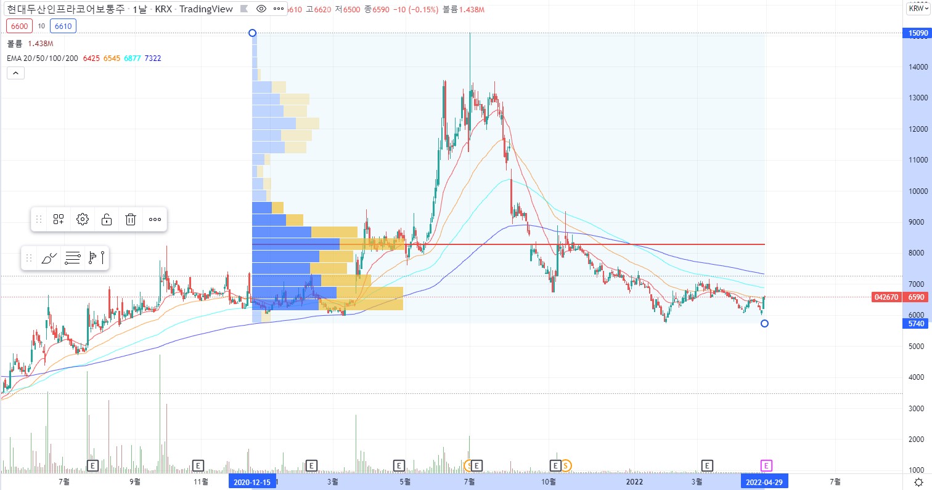This screenshot has width=932, height=490.
Task: Click the 3000 price axis tick
Action: (x=917, y=408)
